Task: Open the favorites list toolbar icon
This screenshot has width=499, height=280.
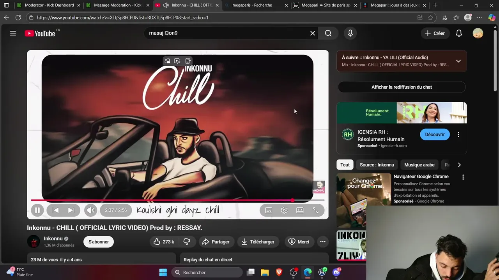Action: [456, 17]
